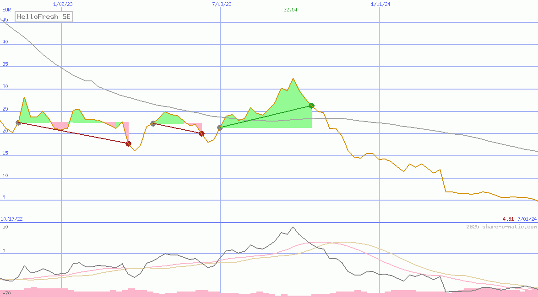Click gray entry marker of second losing trade
Screen dimensions: 538x297
point(153,123)
